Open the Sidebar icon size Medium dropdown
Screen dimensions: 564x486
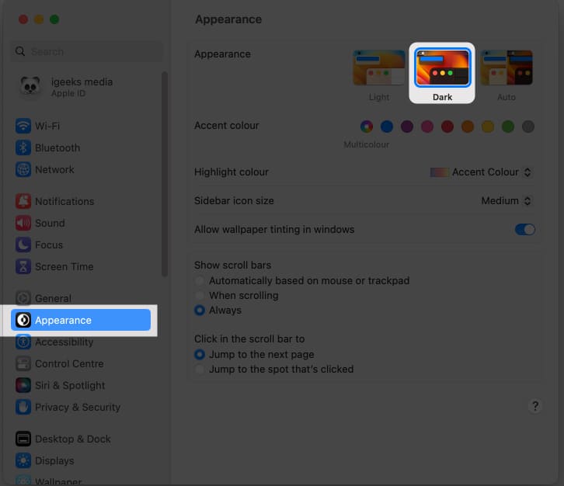(x=506, y=200)
